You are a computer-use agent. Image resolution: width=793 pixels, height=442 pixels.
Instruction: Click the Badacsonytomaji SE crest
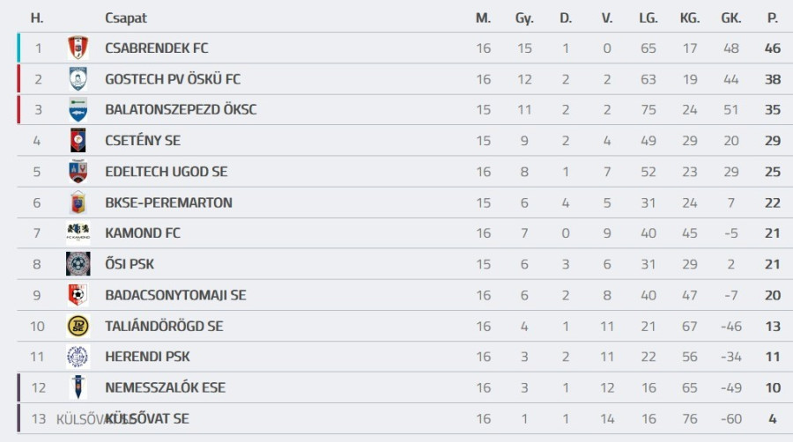pyautogui.click(x=78, y=295)
